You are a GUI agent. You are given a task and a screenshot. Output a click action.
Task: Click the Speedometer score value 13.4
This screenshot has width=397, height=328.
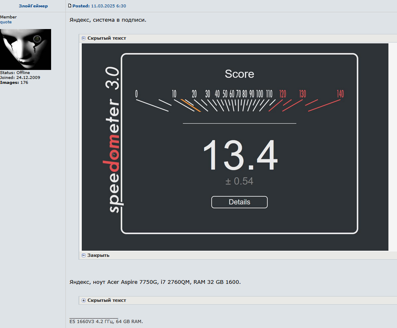pos(240,155)
